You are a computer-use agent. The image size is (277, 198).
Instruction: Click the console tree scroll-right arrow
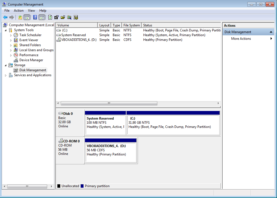pyautogui.click(x=51, y=186)
